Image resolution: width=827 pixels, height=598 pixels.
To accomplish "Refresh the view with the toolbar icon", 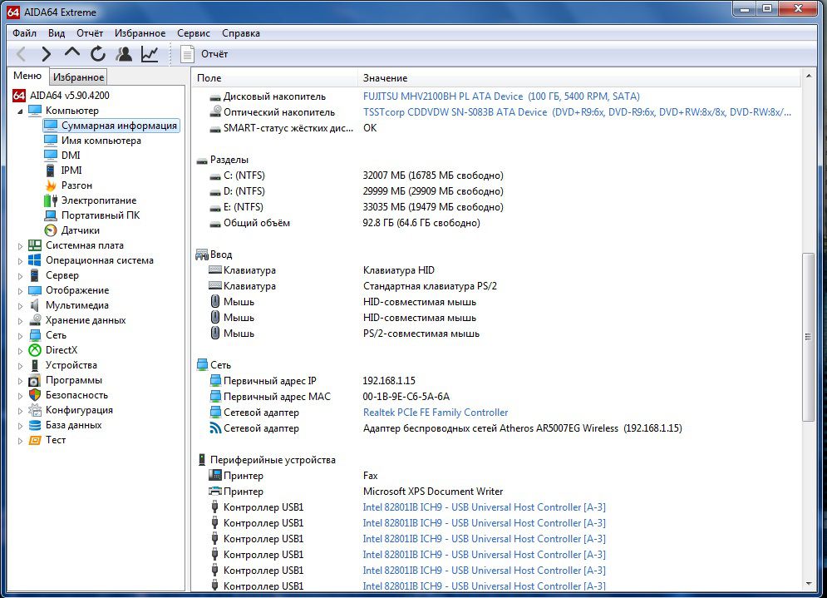I will tap(97, 54).
